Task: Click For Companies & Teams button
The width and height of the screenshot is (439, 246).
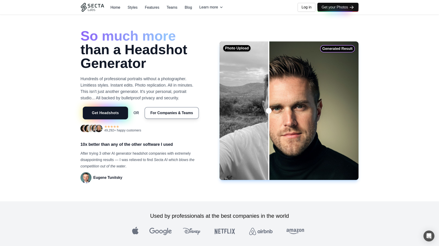Action: [x=172, y=113]
